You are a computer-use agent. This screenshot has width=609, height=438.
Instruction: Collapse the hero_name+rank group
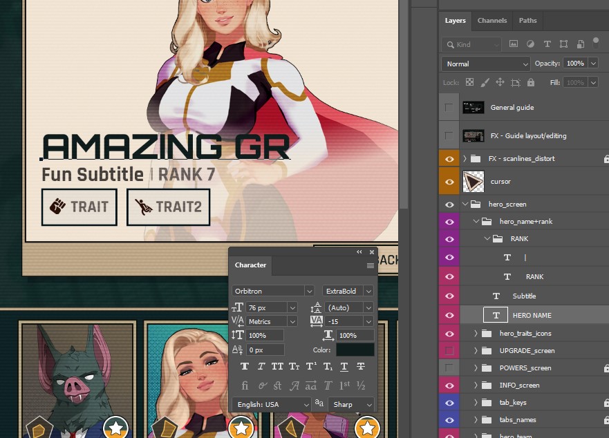pos(476,221)
